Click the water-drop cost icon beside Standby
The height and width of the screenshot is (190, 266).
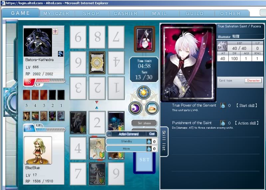point(149,141)
